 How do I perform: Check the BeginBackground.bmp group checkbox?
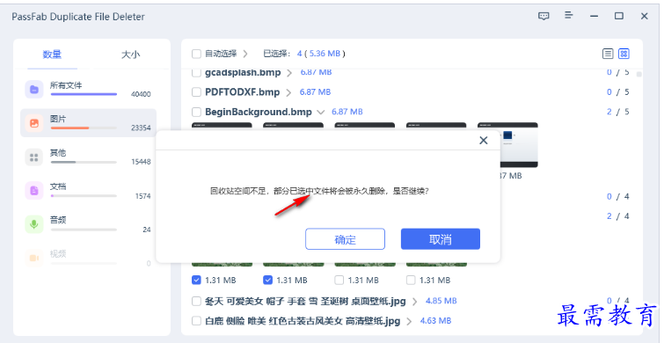point(196,112)
